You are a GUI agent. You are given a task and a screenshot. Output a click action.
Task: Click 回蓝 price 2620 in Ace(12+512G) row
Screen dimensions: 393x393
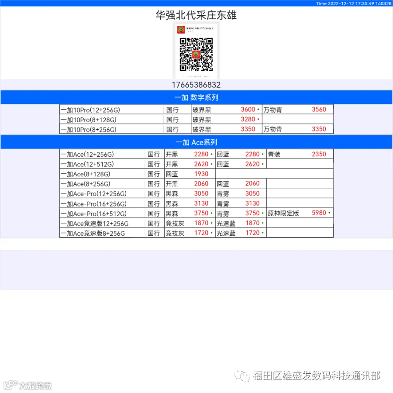(252, 164)
